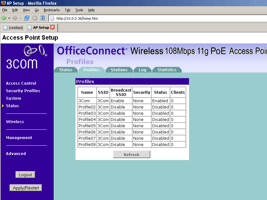The image size is (267, 200).
Task: Click the 'Enable' Broadcast SSID cell
Action: (121, 101)
